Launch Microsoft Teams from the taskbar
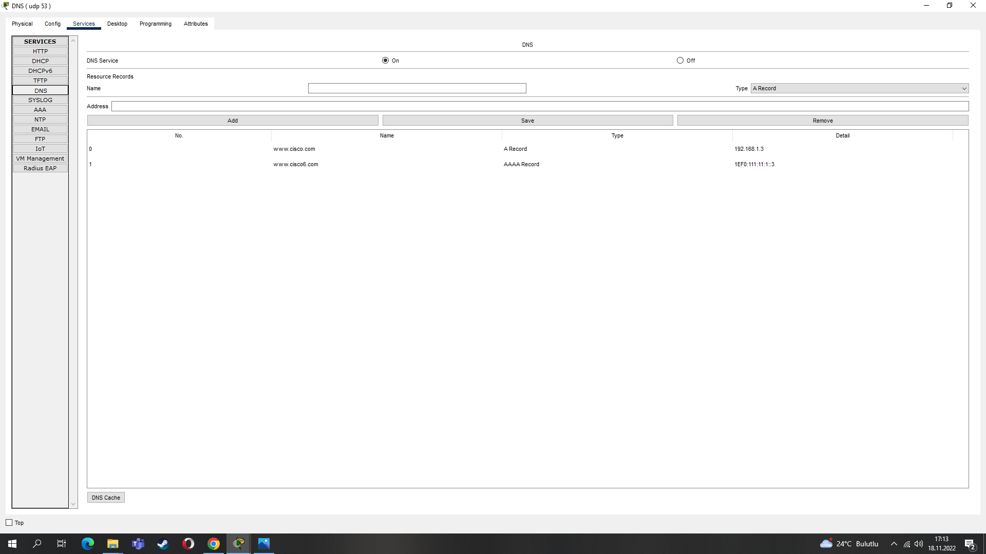Image resolution: width=986 pixels, height=554 pixels. pos(138,544)
